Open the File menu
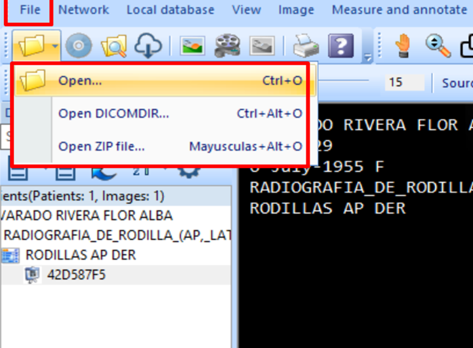473x348 pixels. coord(30,10)
